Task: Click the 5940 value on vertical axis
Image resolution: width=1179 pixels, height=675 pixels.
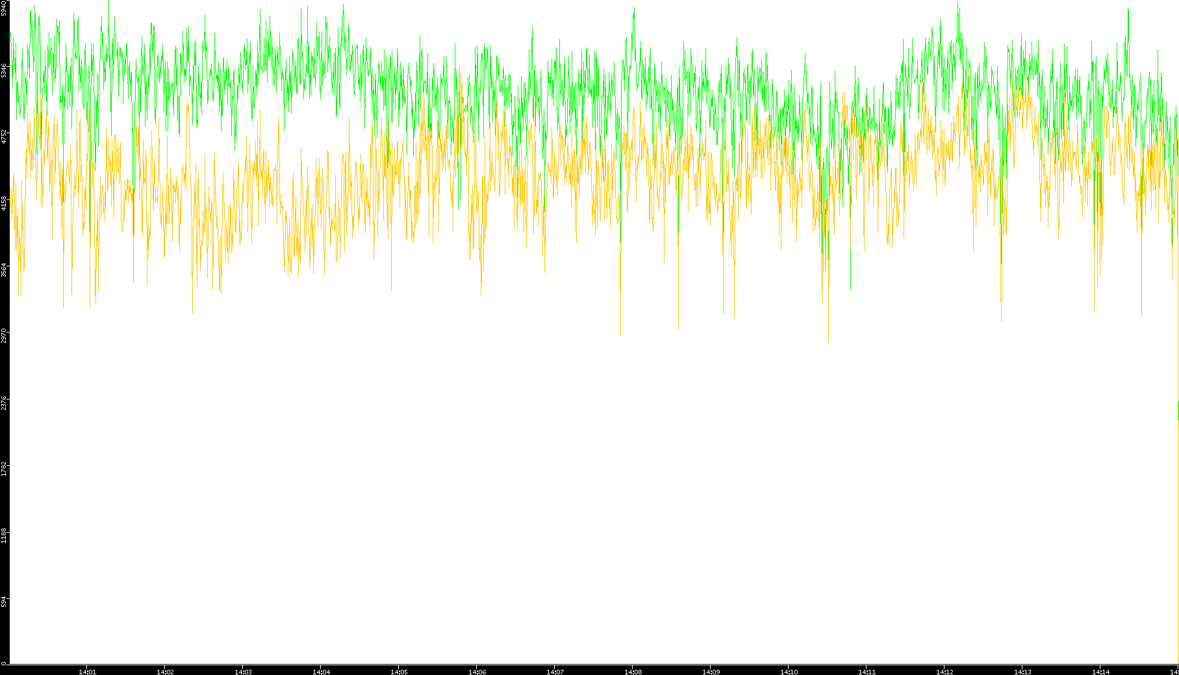Action: click(x=4, y=8)
